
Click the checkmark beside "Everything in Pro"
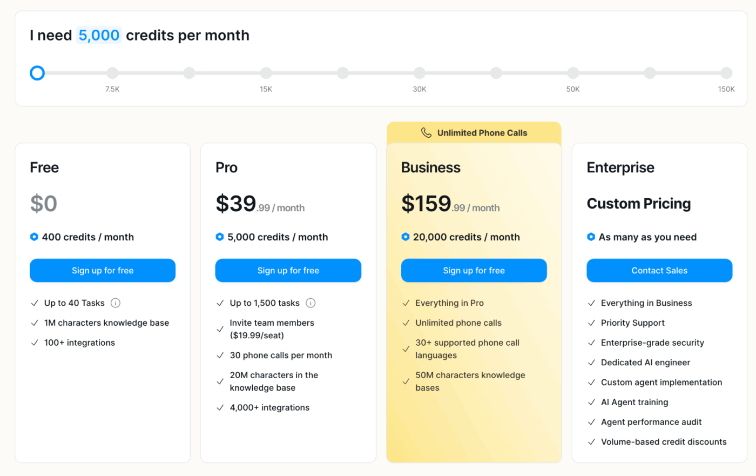click(405, 303)
